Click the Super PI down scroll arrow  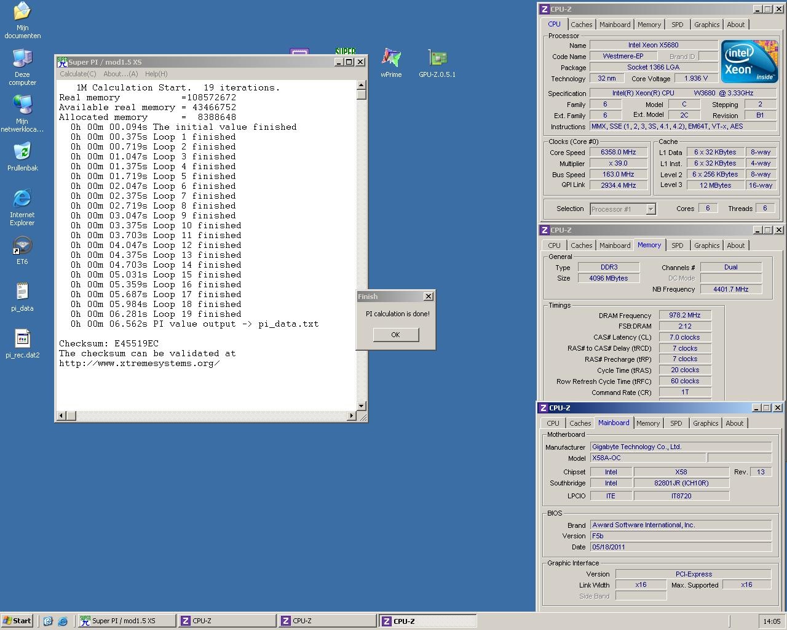(x=362, y=406)
